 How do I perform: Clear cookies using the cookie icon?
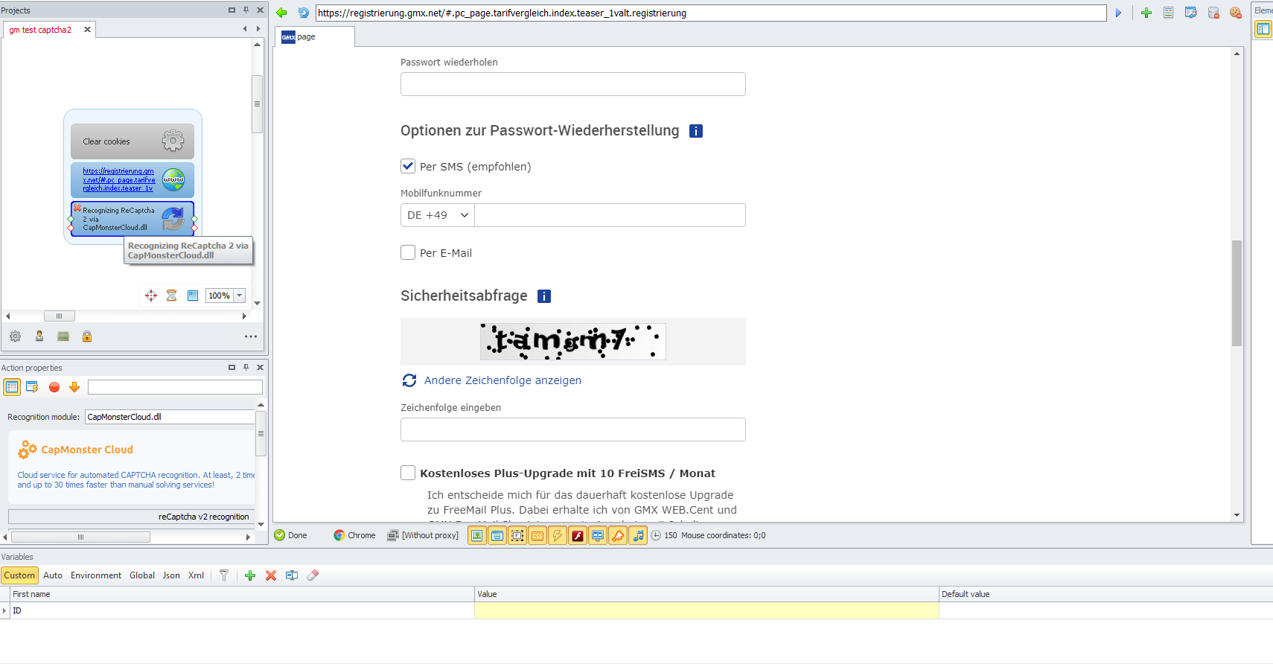(x=1236, y=13)
